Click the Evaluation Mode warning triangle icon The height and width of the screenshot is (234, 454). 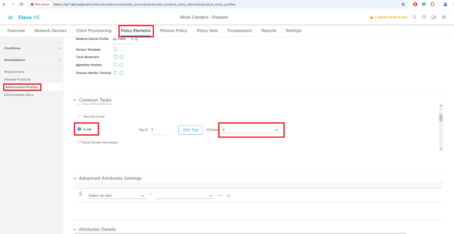point(371,17)
